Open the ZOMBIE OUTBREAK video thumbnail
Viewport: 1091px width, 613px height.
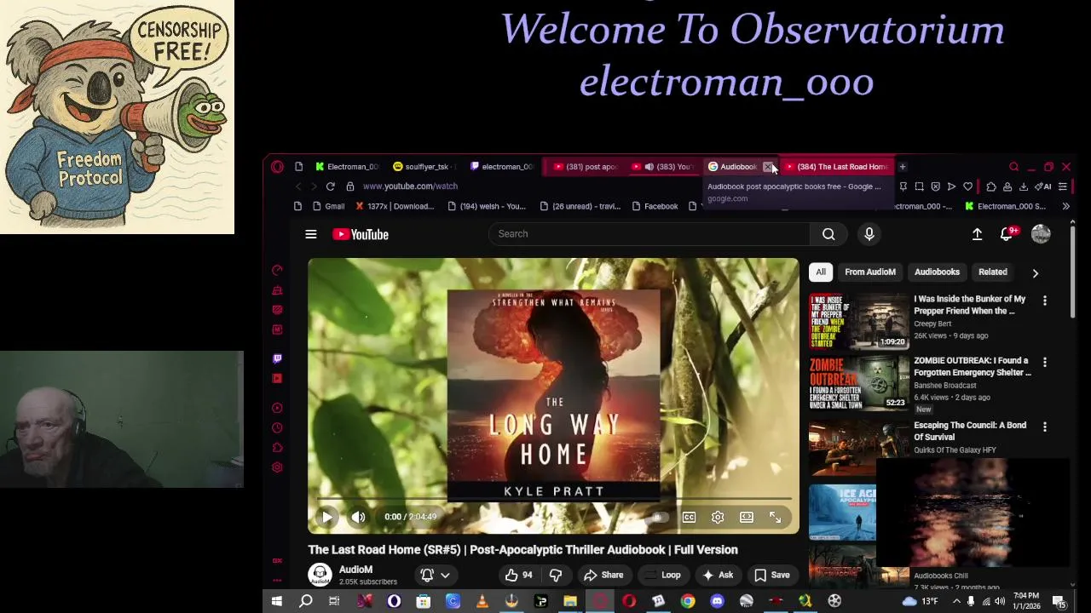[x=859, y=383]
